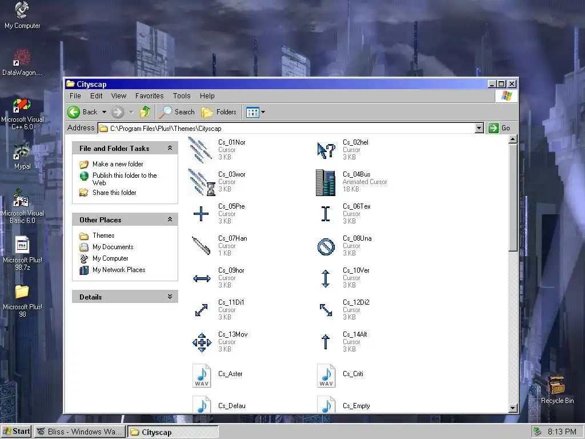Collapse the Other Places panel
The height and width of the screenshot is (439, 585).
[170, 219]
